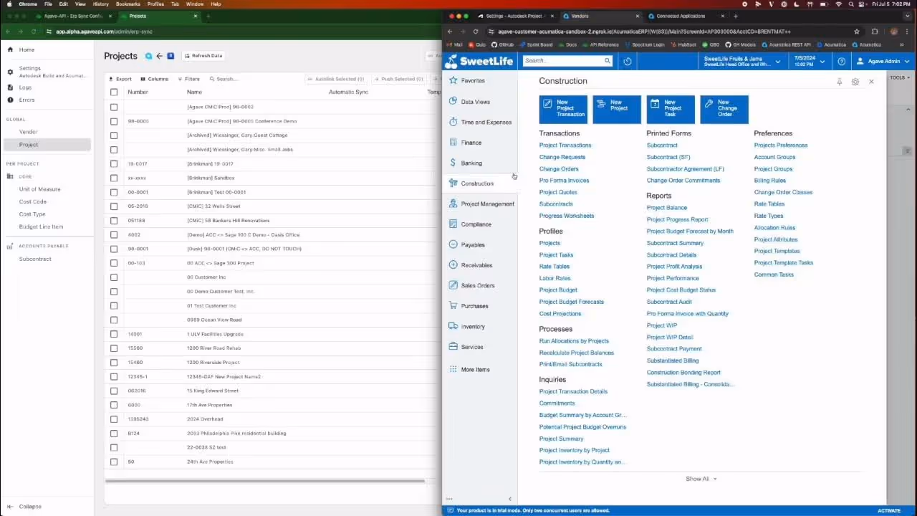Image resolution: width=917 pixels, height=516 pixels.
Task: Click ACTIVATE in trial mode bar
Action: pyautogui.click(x=889, y=511)
